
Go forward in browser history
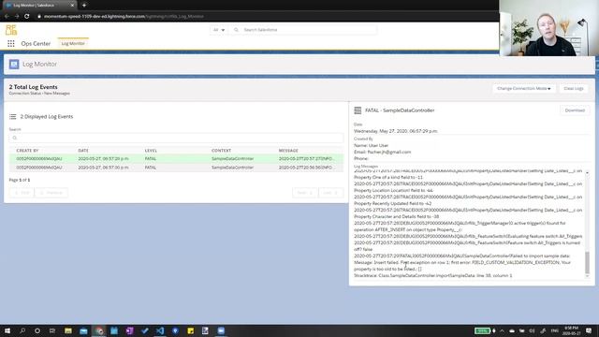[17, 17]
